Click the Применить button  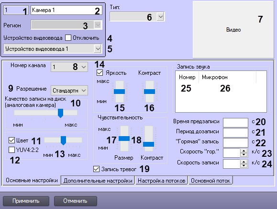pyautogui.click(x=26, y=201)
